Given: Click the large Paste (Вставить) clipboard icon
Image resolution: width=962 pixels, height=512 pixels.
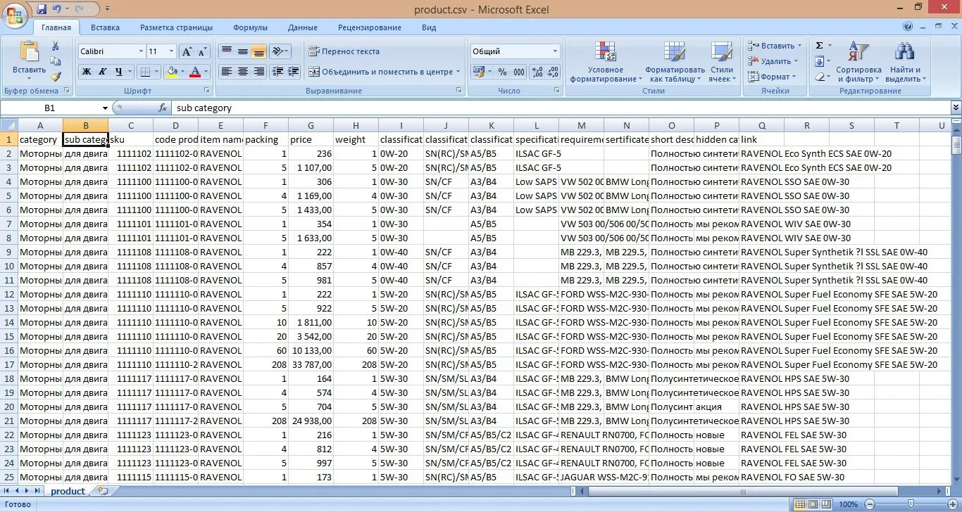Looking at the screenshot, I should pos(29,52).
